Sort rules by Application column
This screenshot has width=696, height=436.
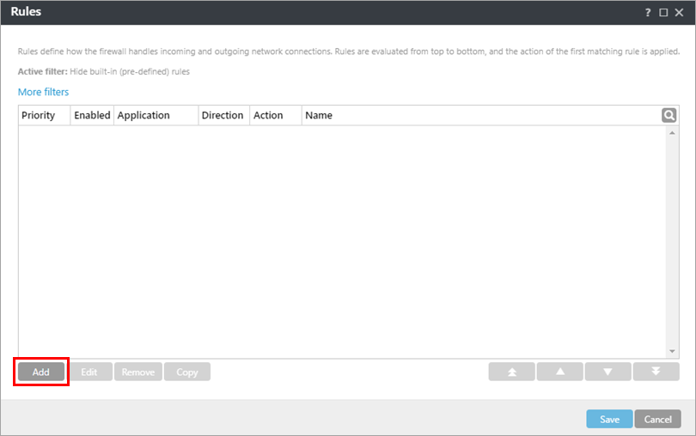pos(143,115)
